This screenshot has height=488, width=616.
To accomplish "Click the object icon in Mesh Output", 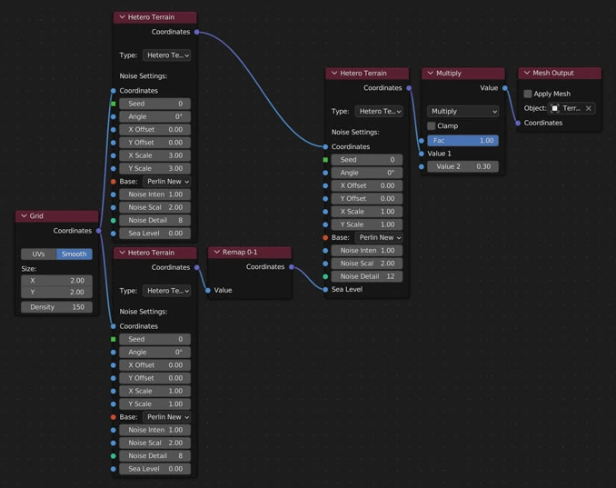I will tap(555, 108).
